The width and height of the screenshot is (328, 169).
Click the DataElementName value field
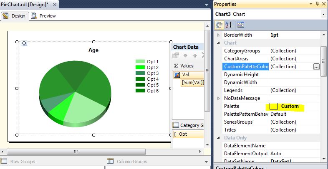[295, 146]
